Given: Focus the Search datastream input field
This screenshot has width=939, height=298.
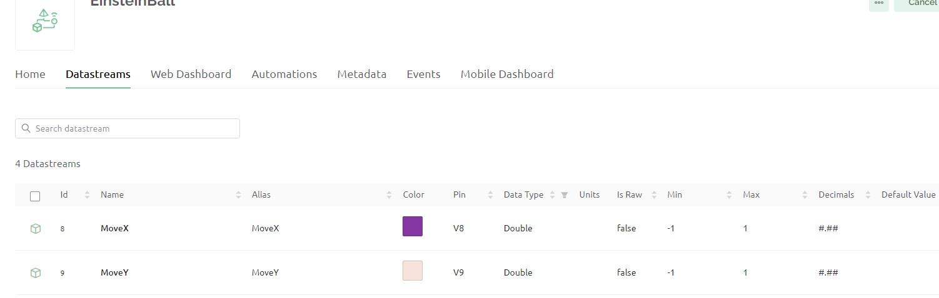Looking at the screenshot, I should click(x=134, y=128).
